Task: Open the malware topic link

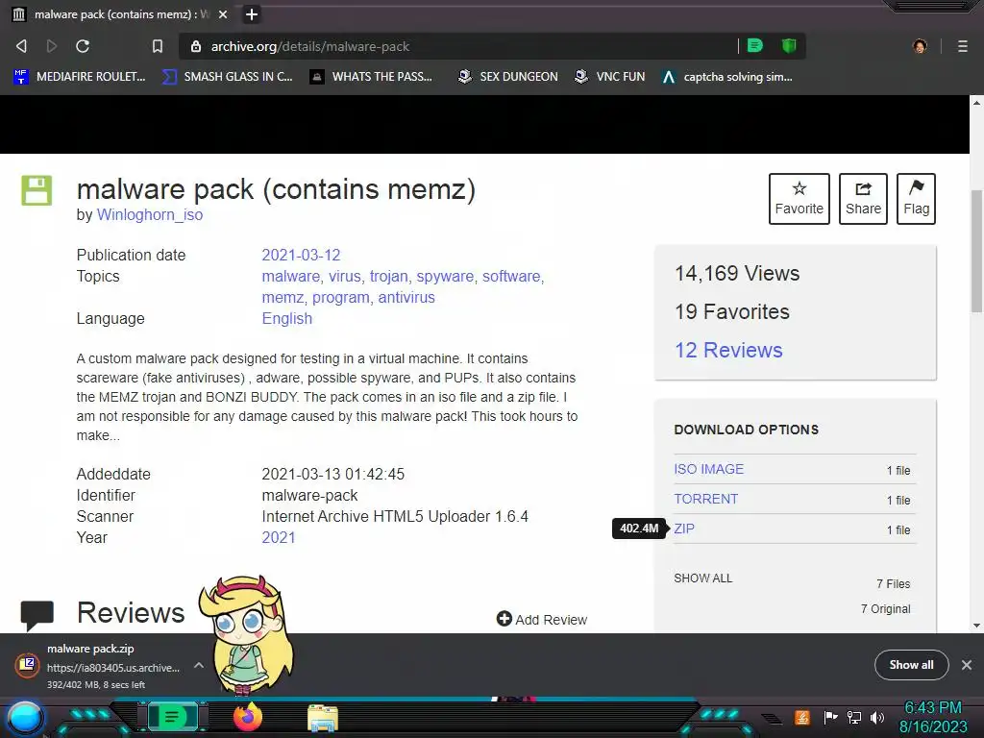Action: [290, 276]
